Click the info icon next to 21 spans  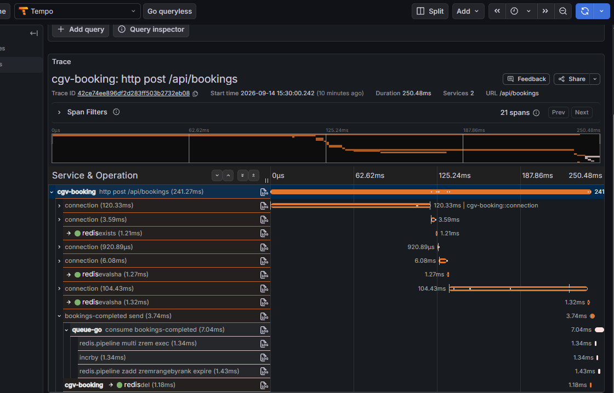536,113
